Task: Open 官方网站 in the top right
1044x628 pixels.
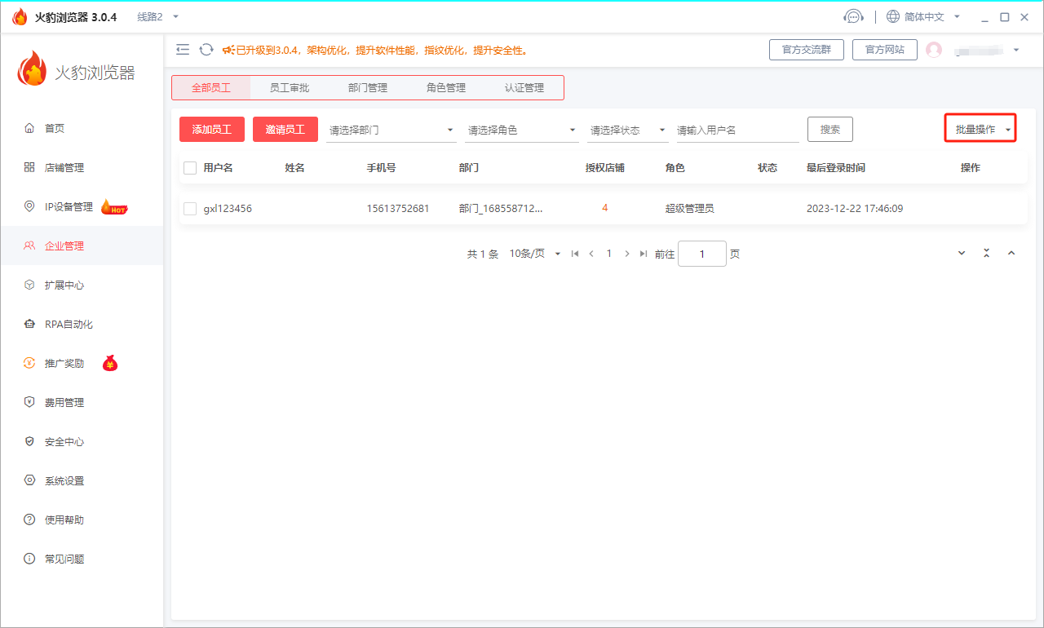Action: (x=884, y=49)
